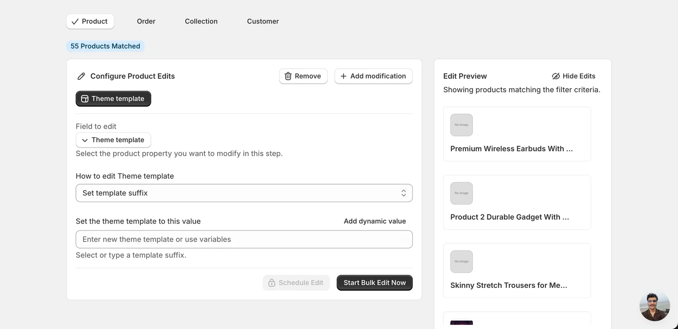The height and width of the screenshot is (329, 678).
Task: Click 'How to edit Theme template' label
Action: tap(125, 176)
